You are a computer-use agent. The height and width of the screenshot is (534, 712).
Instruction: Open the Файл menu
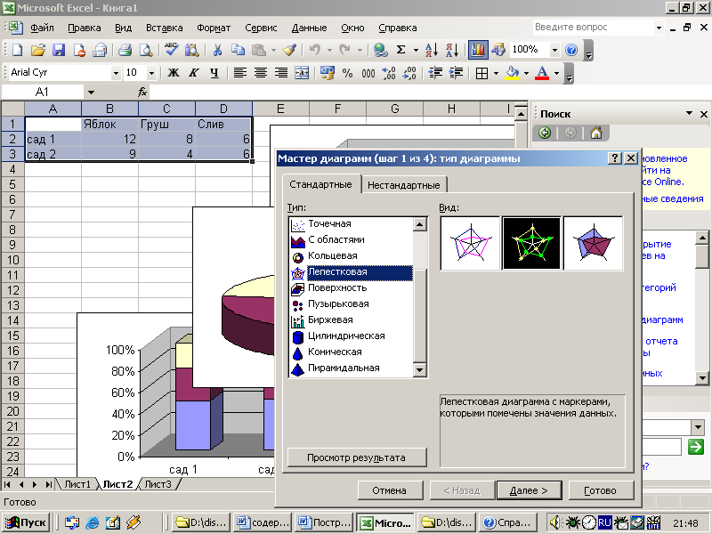point(42,28)
